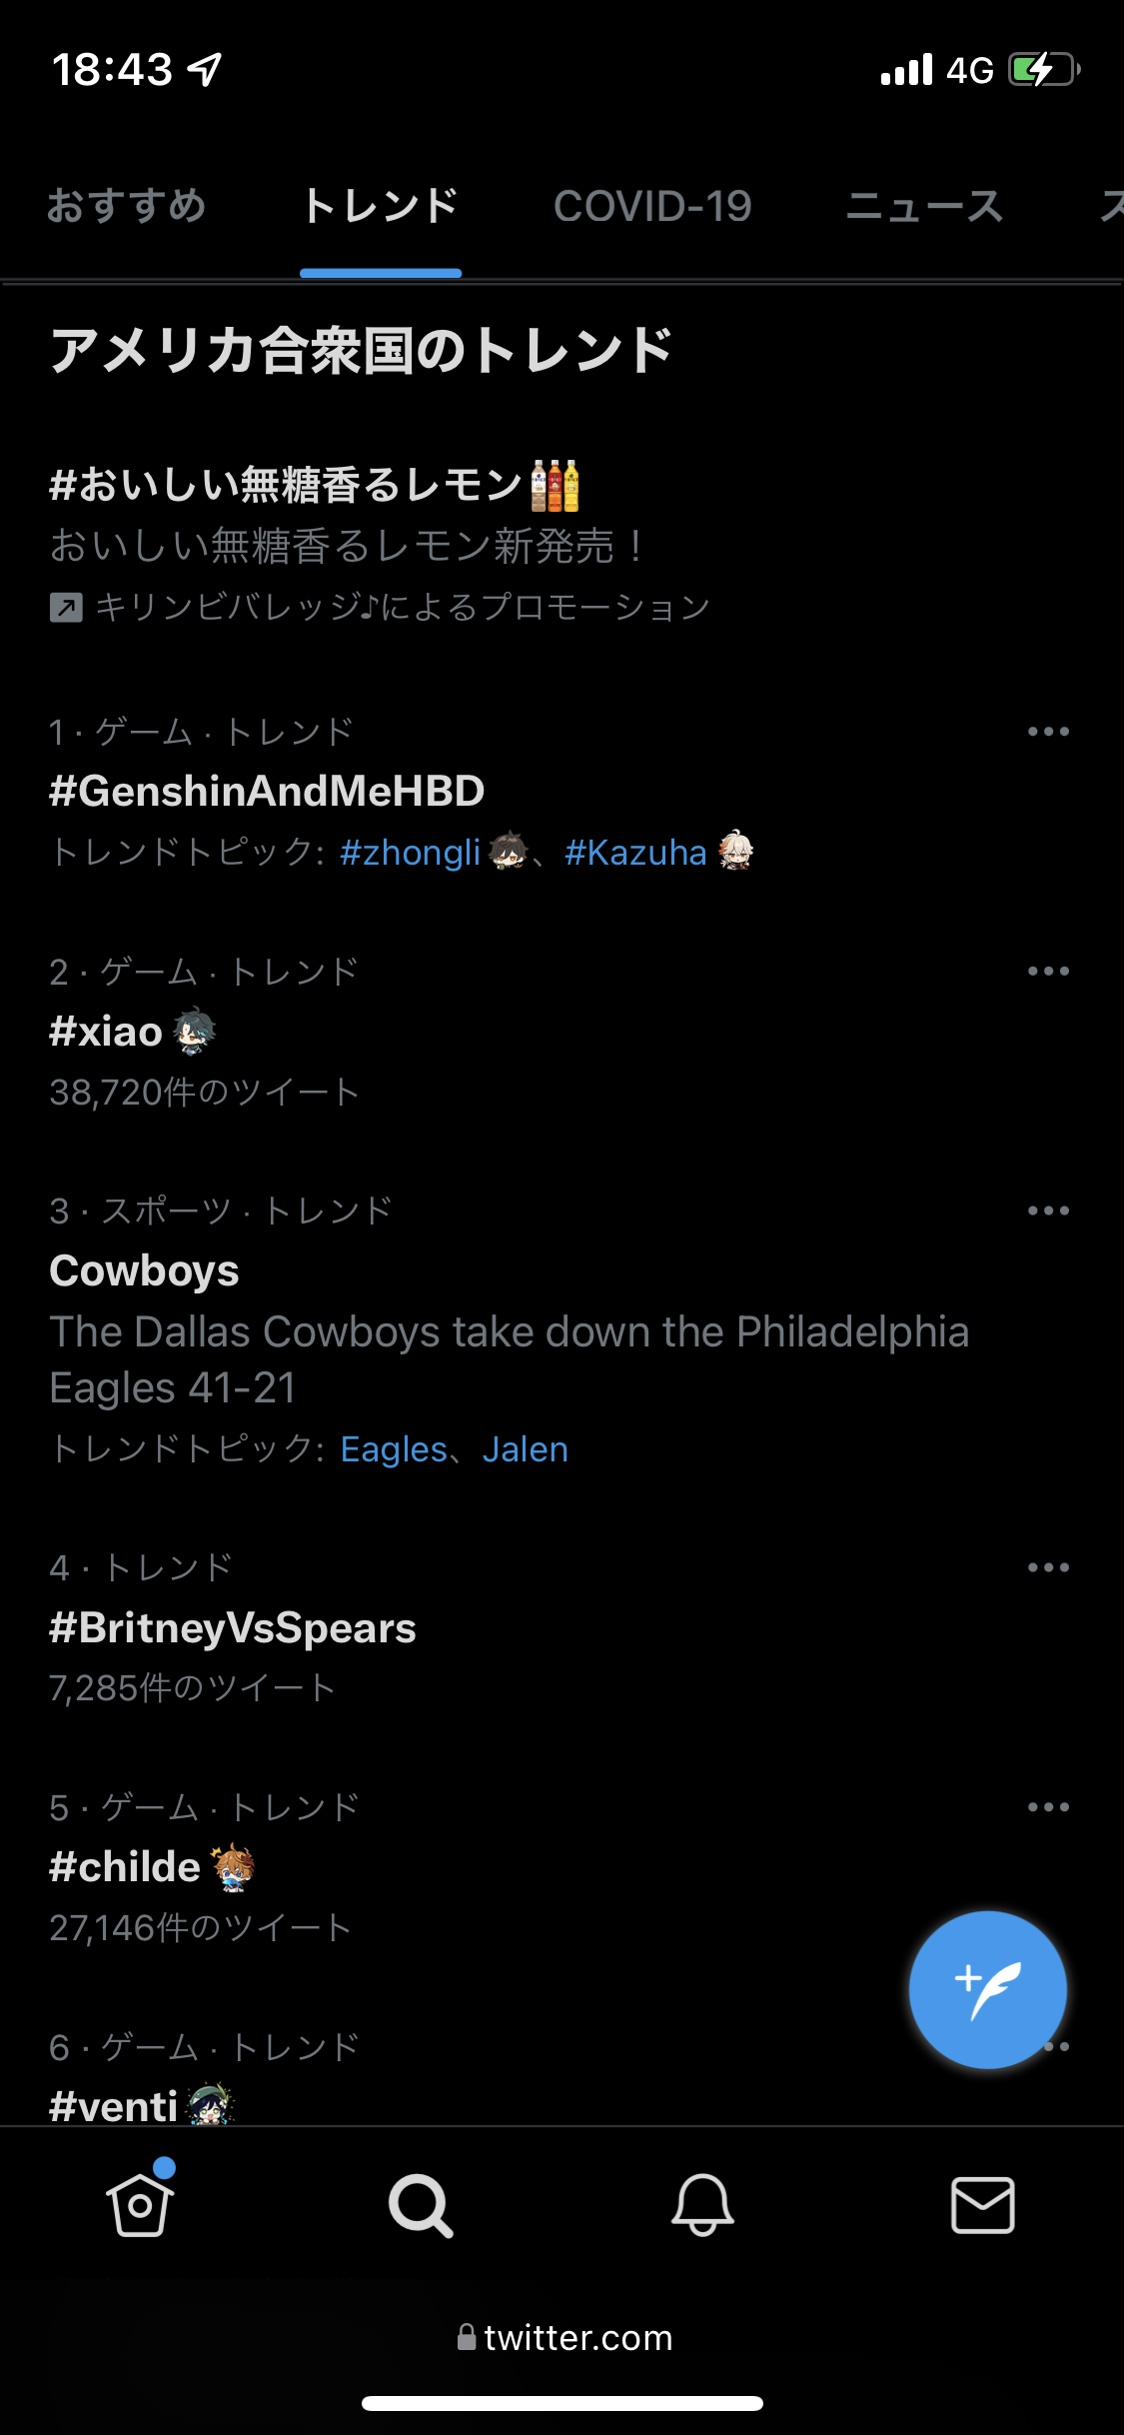
Task: Open the Search tab magnifier icon
Action: tap(421, 2204)
